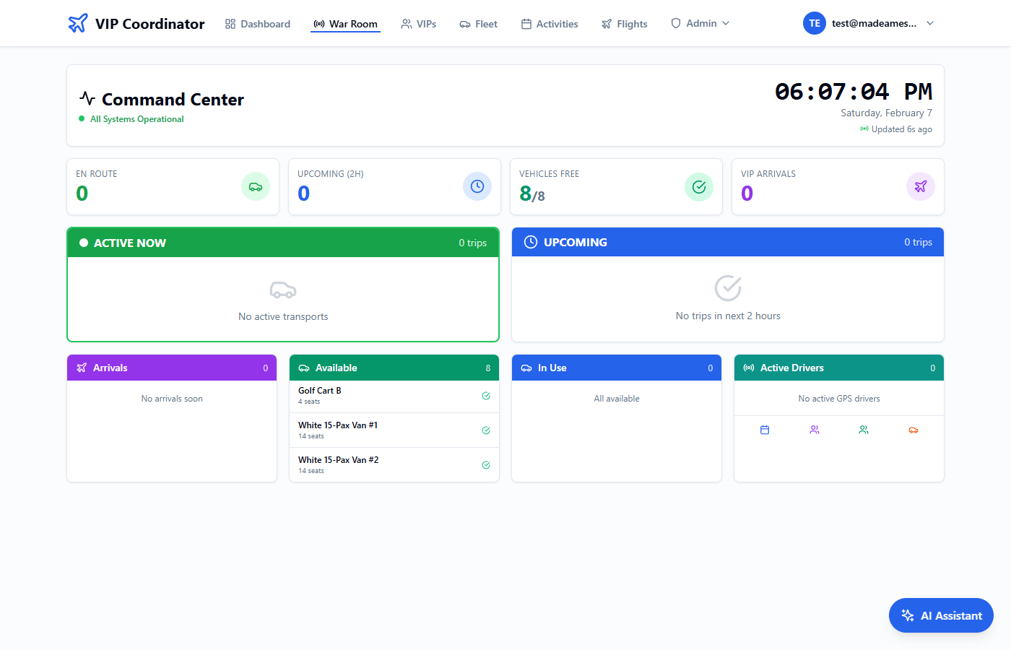Viewport: 1011px width, 650px height.
Task: Click the blue calendar shortcut icon
Action: pyautogui.click(x=765, y=430)
